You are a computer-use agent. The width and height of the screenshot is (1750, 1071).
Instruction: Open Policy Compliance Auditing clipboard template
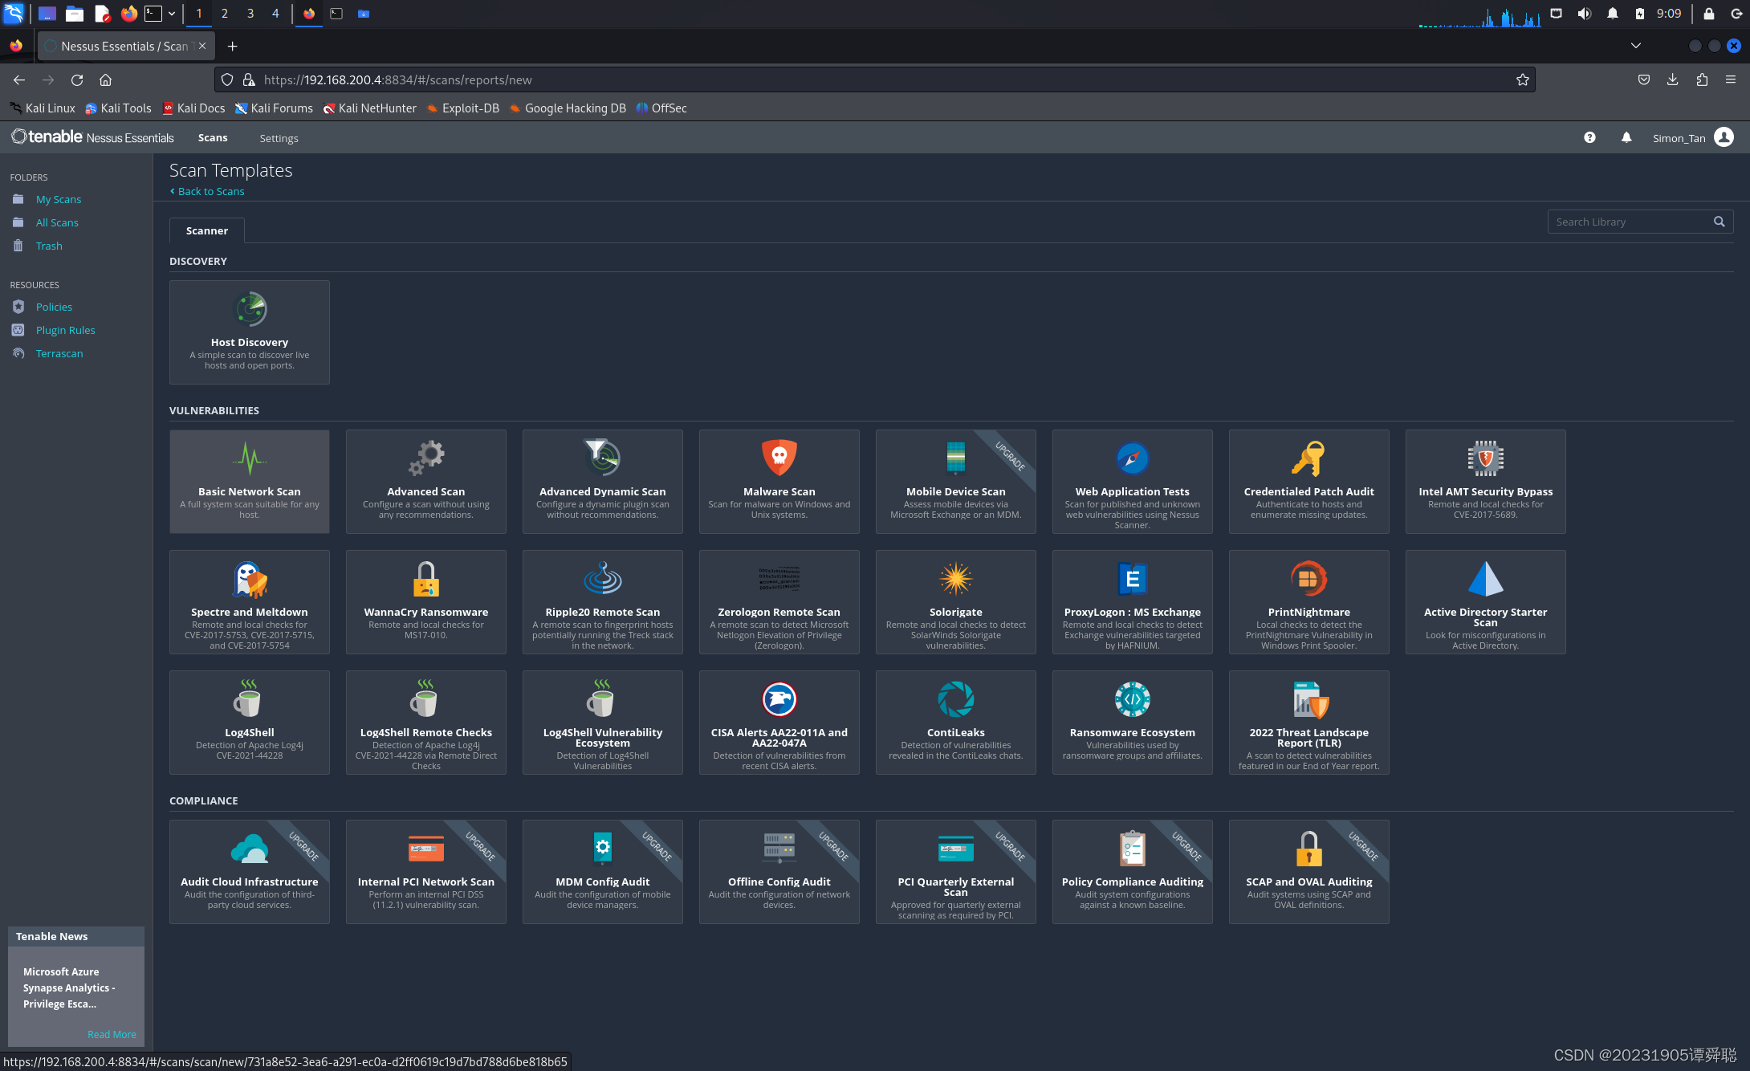coord(1132,871)
